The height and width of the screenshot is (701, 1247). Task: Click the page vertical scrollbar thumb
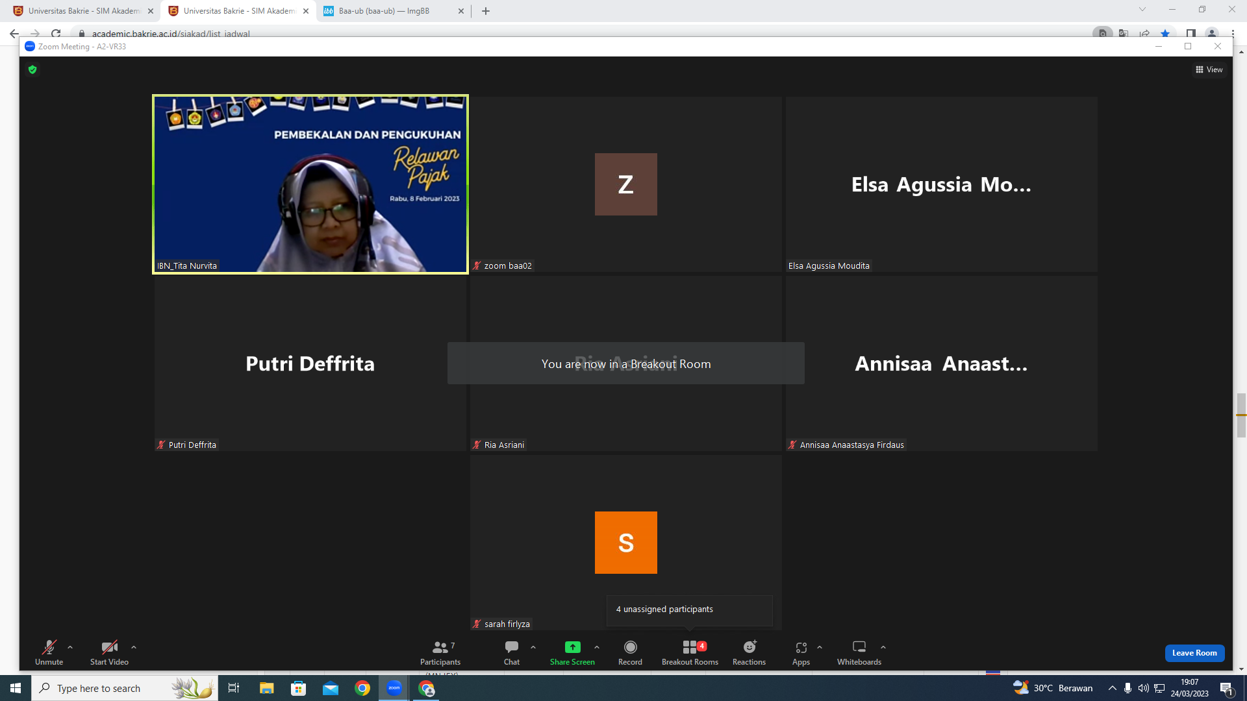click(x=1241, y=415)
